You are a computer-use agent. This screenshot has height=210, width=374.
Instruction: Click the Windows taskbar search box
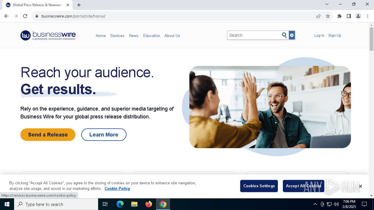pyautogui.click(x=56, y=204)
